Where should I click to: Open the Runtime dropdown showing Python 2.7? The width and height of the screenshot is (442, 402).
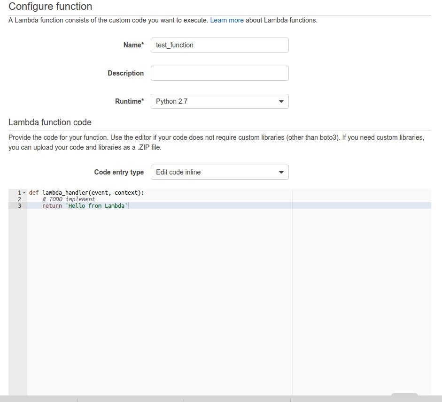coord(219,101)
